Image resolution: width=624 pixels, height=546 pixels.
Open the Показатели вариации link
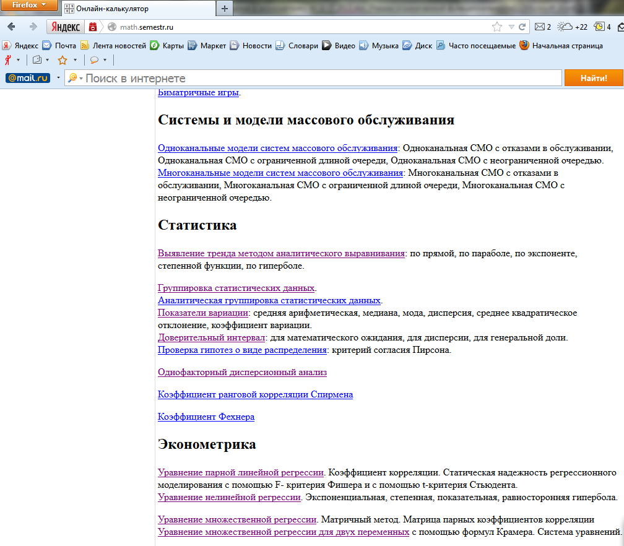(x=203, y=313)
